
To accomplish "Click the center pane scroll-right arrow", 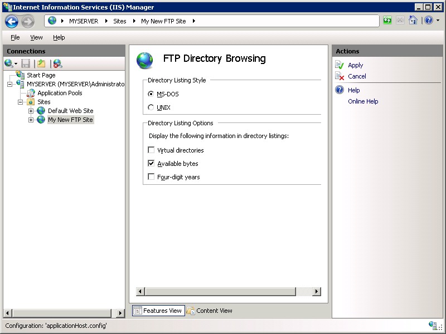I will (x=316, y=291).
